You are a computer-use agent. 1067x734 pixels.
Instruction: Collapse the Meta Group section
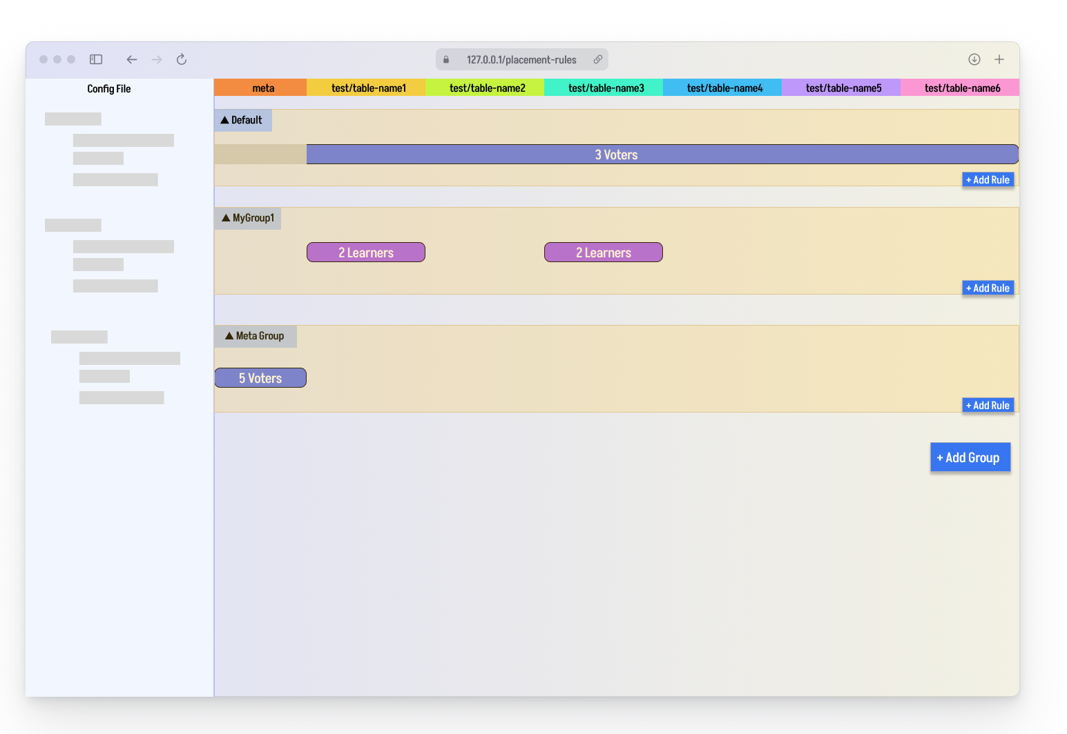(x=256, y=336)
